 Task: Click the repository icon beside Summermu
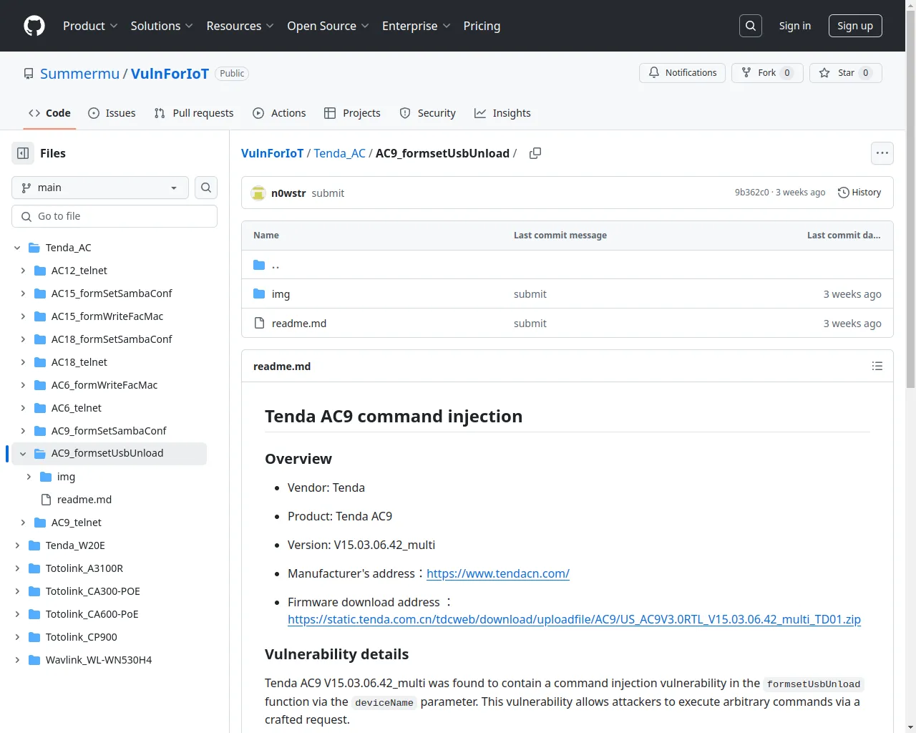click(x=29, y=74)
